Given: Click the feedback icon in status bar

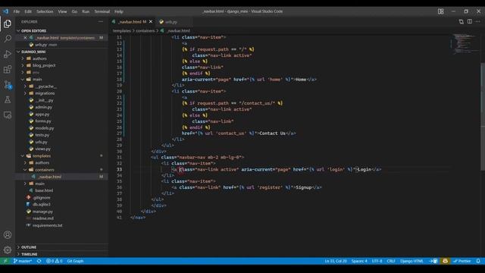Looking at the screenshot, I should pos(445,261).
